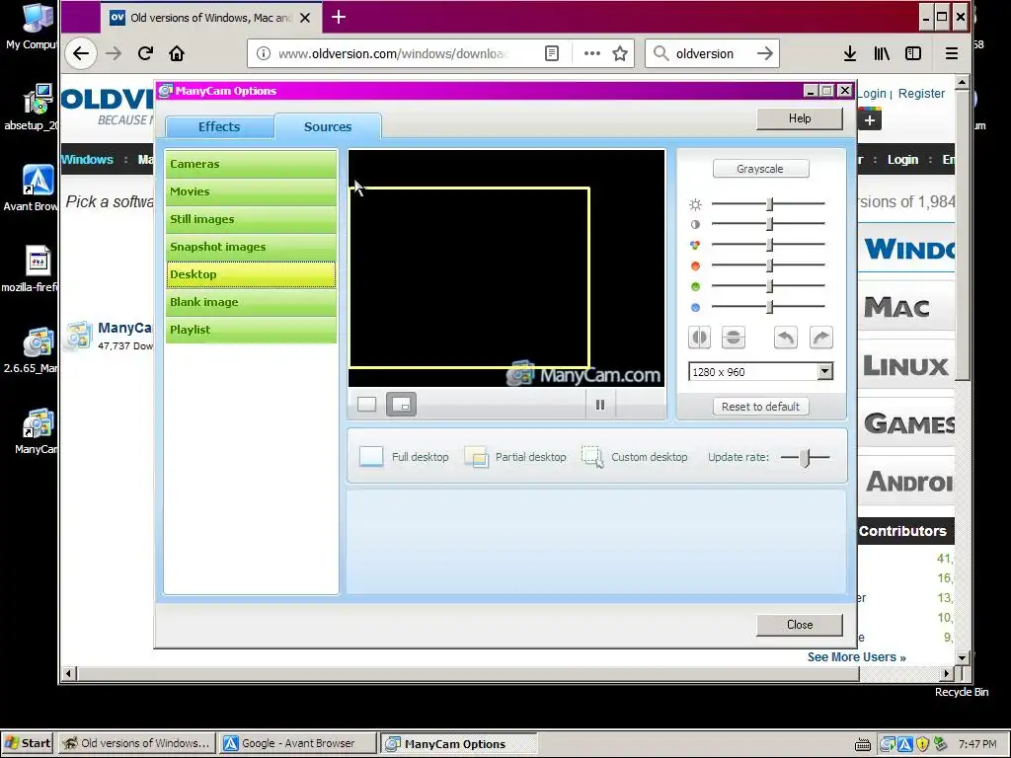Click the Close button at bottom
The width and height of the screenshot is (1011, 758).
[800, 625]
